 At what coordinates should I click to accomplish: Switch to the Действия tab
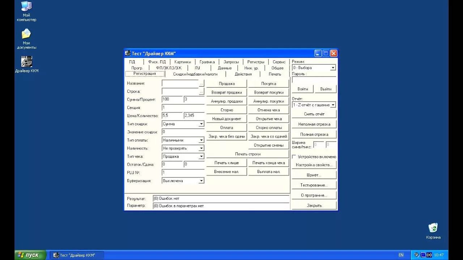[243, 74]
